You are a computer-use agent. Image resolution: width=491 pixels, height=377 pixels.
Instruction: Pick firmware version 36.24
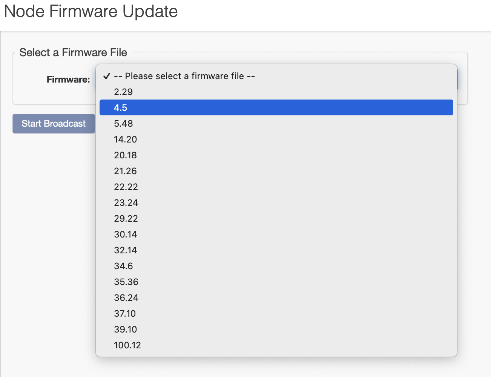[x=126, y=298]
